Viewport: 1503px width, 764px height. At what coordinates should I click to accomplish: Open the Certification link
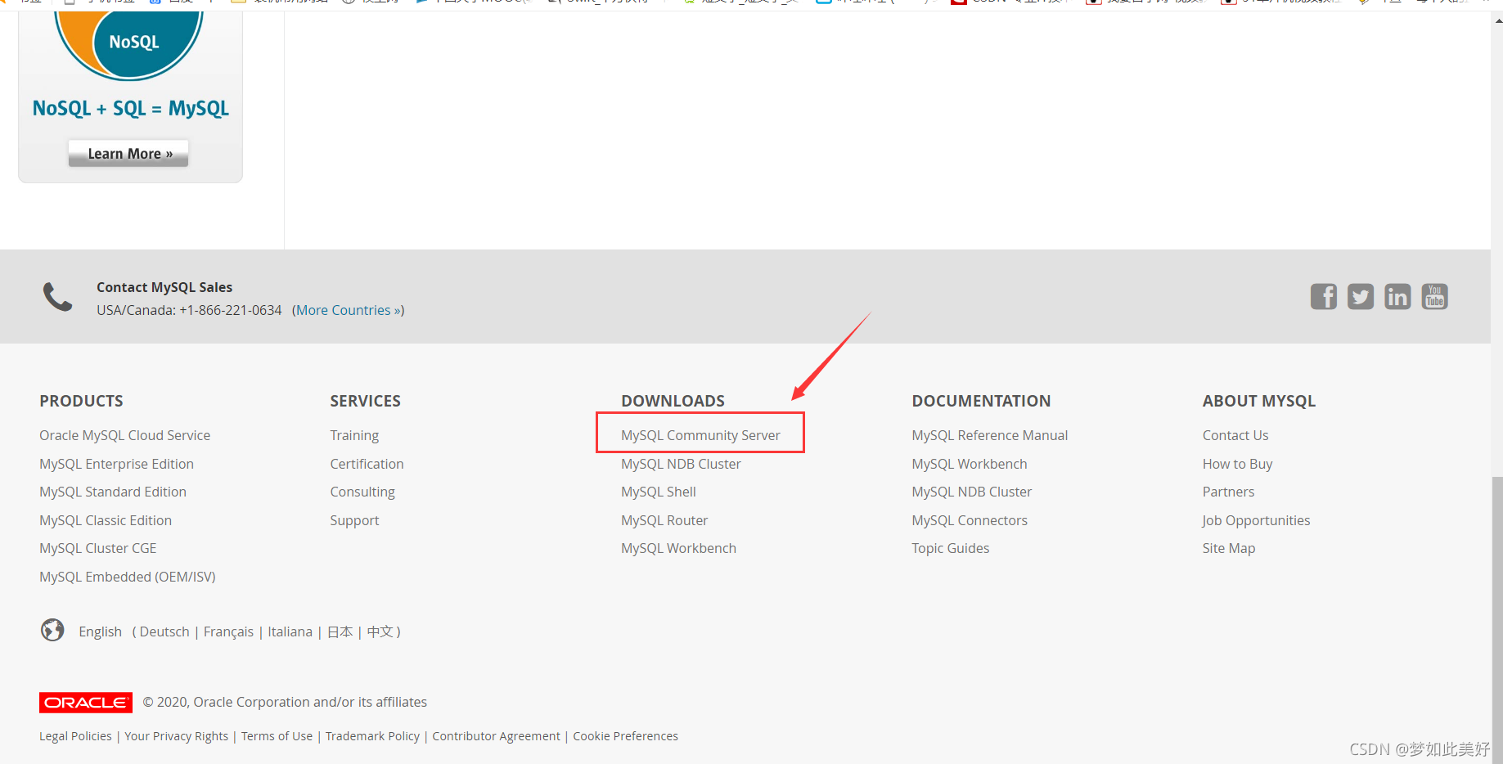367,464
